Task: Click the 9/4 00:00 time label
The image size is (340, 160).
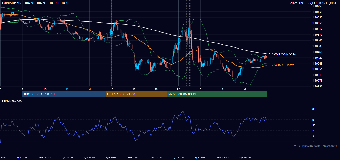Action: coord(201,158)
